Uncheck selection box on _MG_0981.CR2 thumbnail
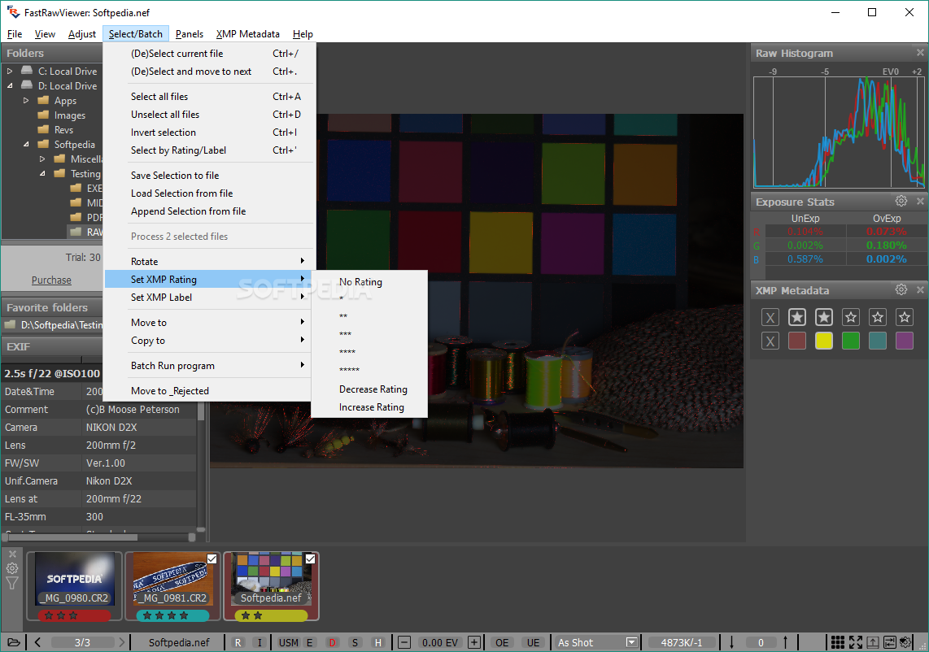 (x=212, y=559)
